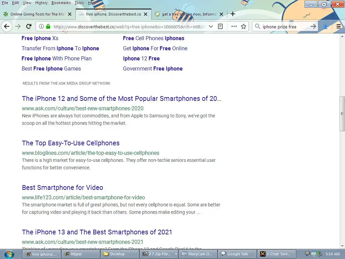The height and width of the screenshot is (259, 345).
Task: Open the View menu
Action: tap(27, 3)
